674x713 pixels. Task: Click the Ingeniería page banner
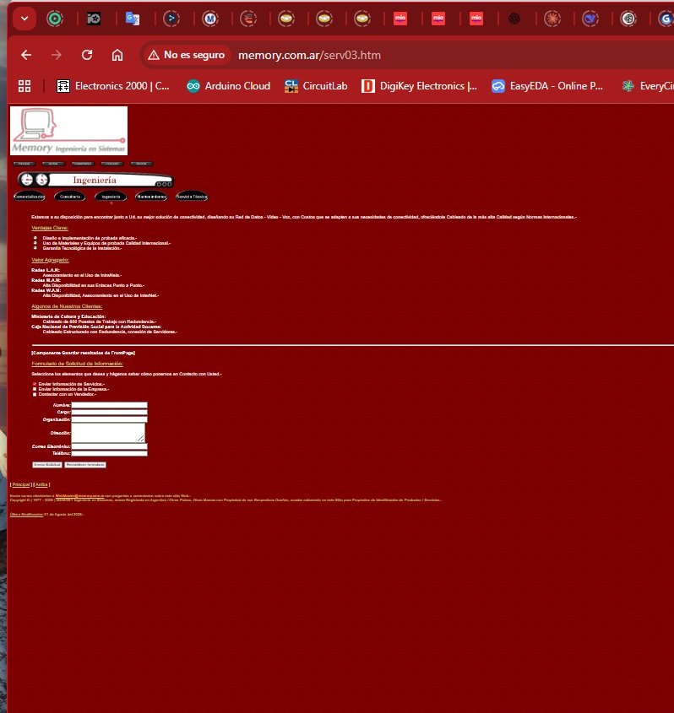95,180
